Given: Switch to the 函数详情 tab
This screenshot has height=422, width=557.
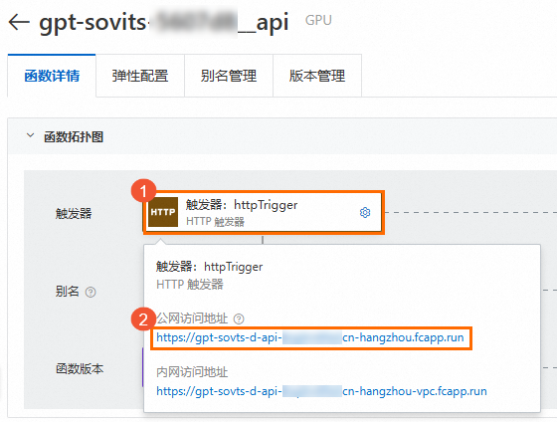Looking at the screenshot, I should (52, 76).
